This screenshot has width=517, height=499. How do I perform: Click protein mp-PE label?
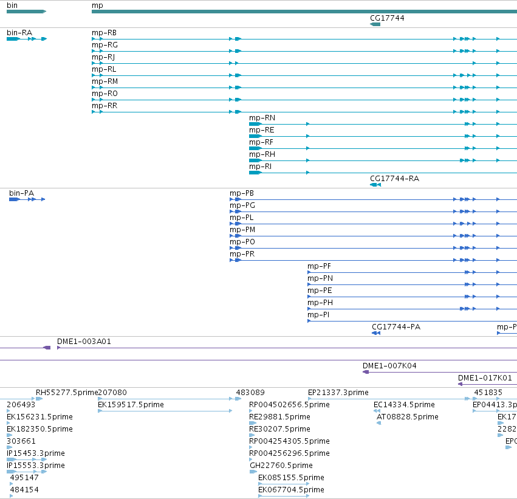tap(320, 291)
